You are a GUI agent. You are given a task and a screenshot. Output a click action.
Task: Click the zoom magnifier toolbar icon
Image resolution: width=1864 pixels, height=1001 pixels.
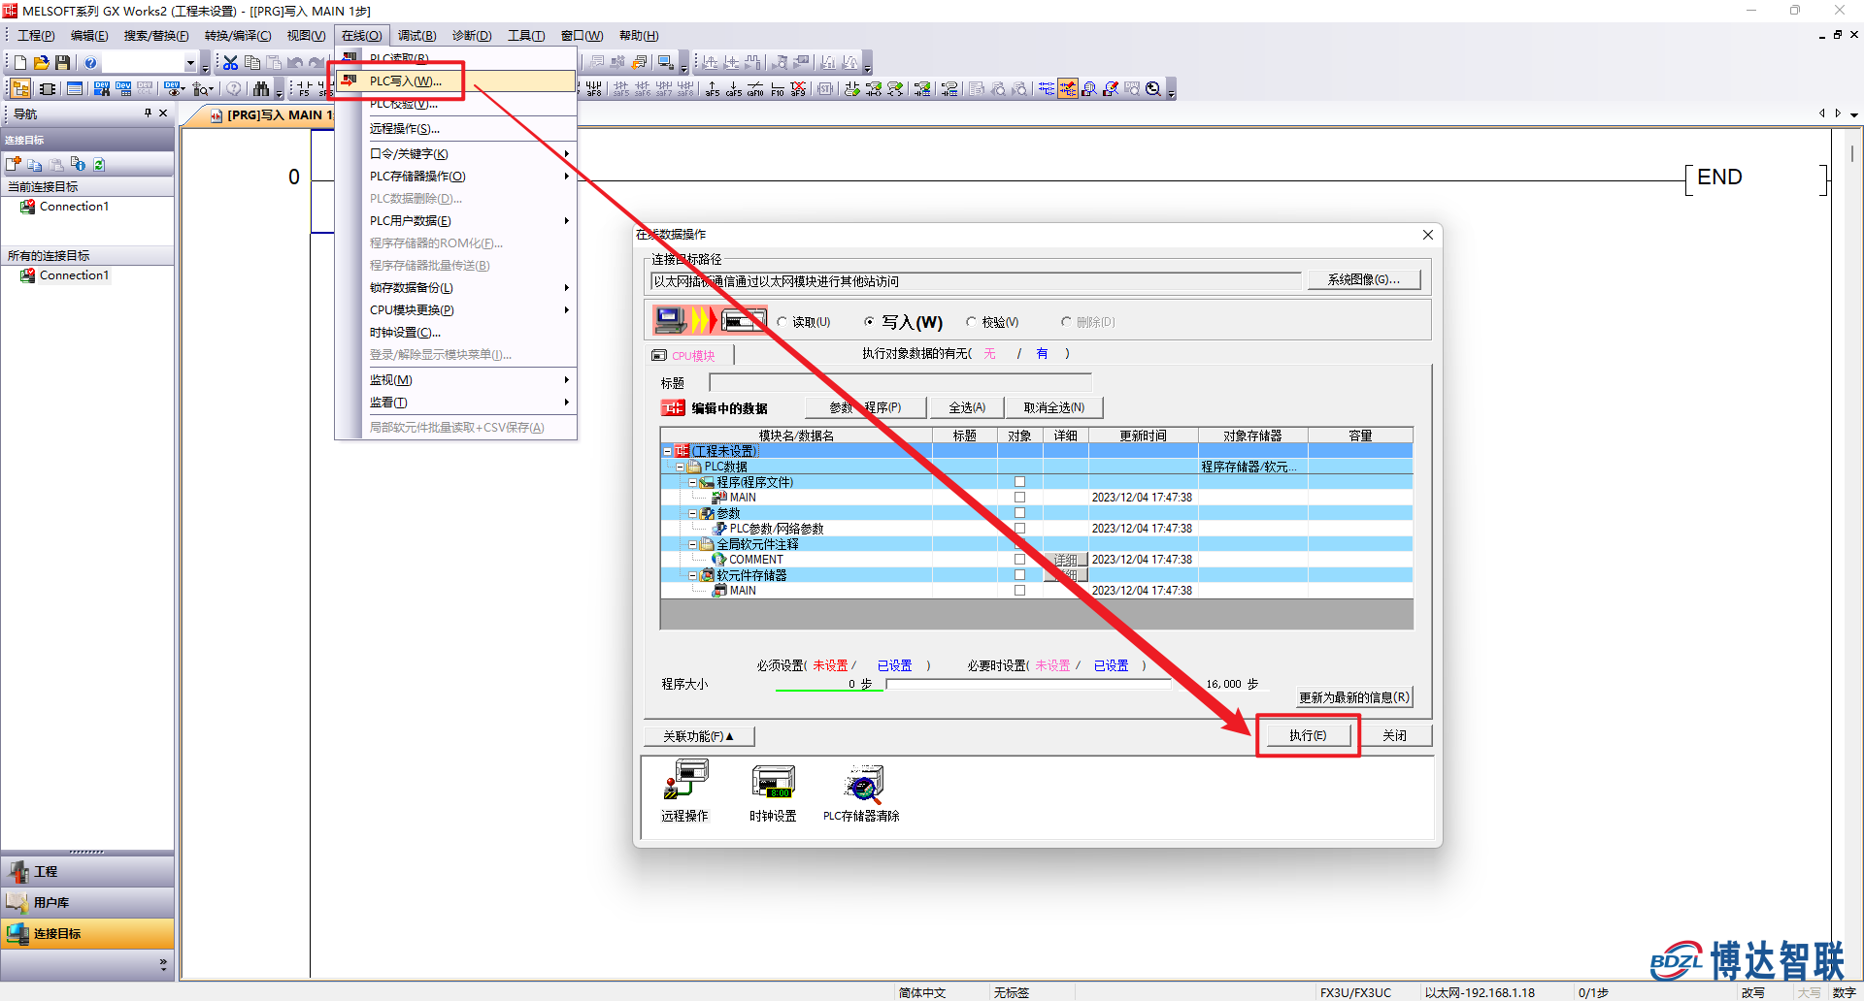[x=1153, y=89]
